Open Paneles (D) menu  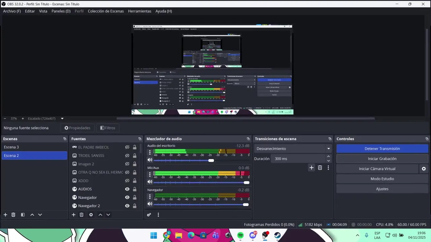tap(61, 11)
